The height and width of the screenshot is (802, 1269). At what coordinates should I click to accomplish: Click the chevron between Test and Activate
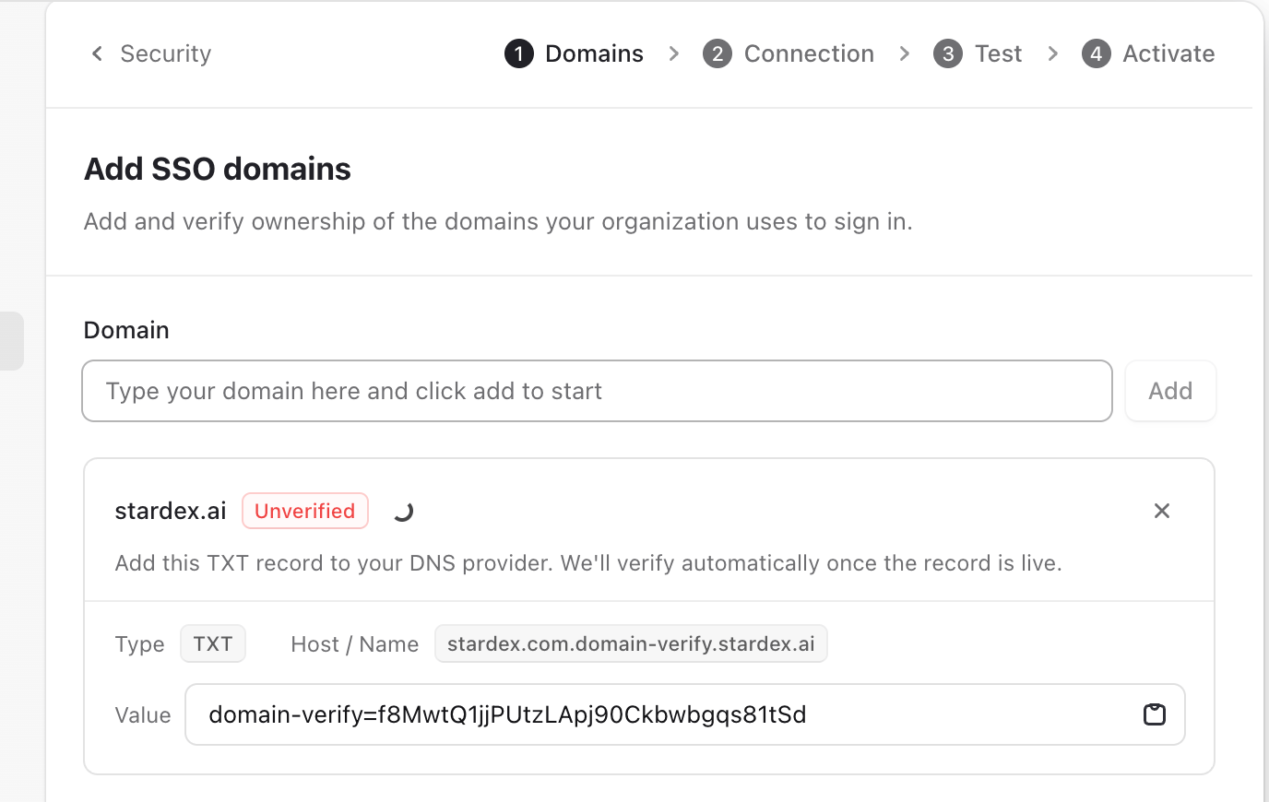click(x=1053, y=53)
